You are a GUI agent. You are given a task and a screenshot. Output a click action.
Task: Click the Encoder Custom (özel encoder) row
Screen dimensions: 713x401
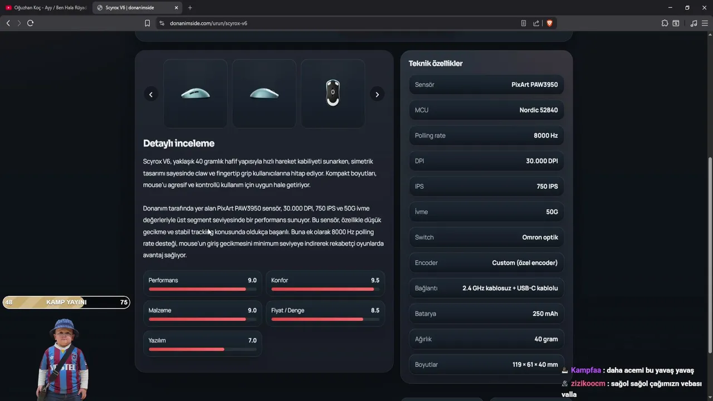[x=486, y=263]
